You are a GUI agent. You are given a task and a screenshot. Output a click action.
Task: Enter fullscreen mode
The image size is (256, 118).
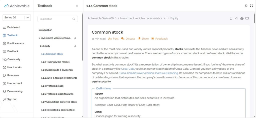click(x=251, y=6)
